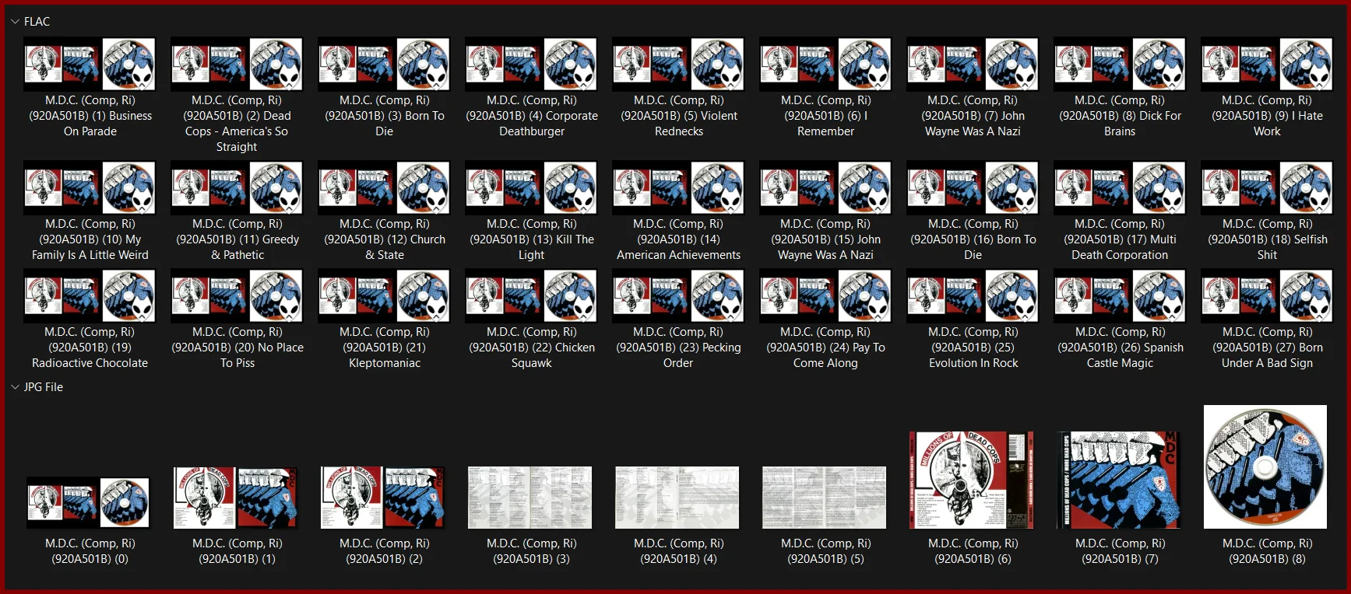Select the (6) I Remember file icon
Screen dimensions: 1351x594
click(x=825, y=64)
